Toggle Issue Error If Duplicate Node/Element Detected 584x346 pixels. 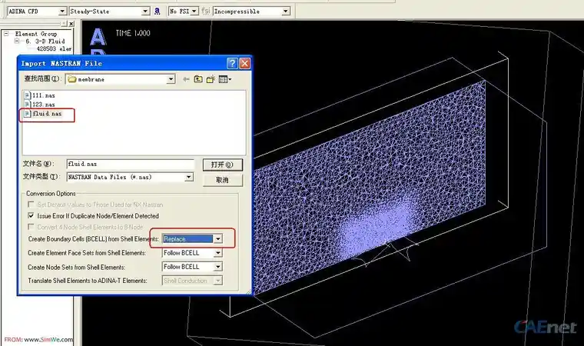[x=31, y=215]
